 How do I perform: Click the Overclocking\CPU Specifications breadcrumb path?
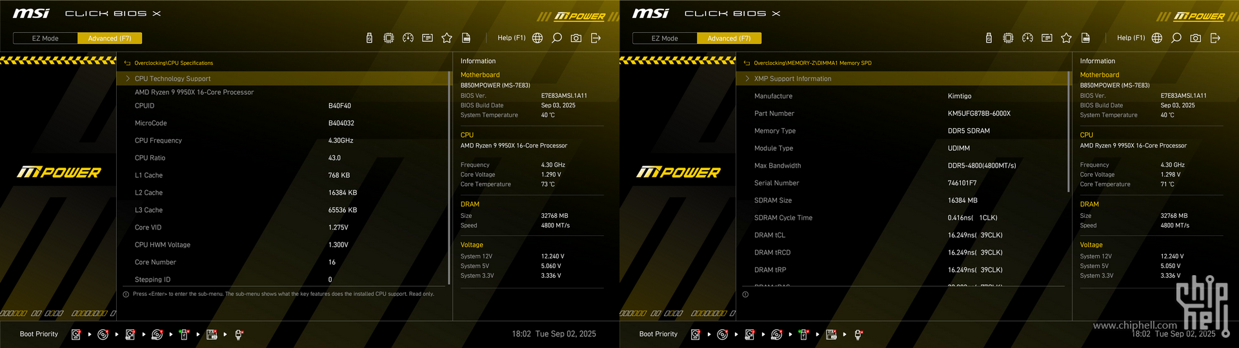pos(174,63)
